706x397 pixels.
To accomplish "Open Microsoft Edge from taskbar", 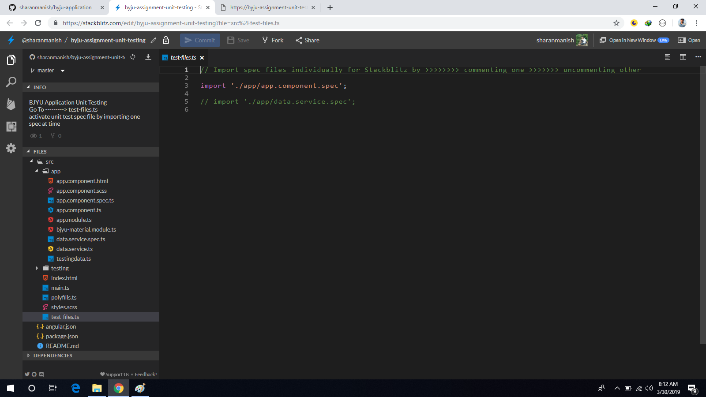I will click(x=75, y=388).
